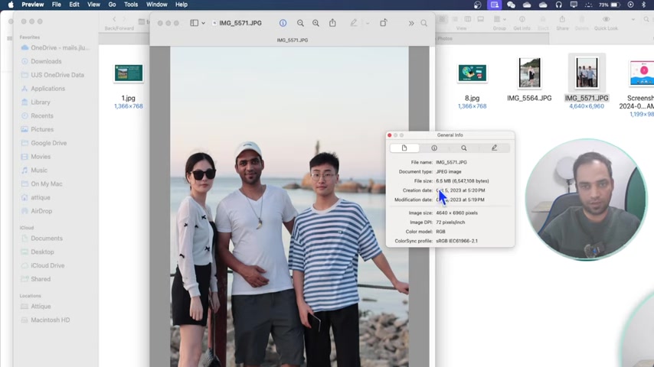
Task: Show more toolbar items chevron in Preview
Action: (x=411, y=24)
